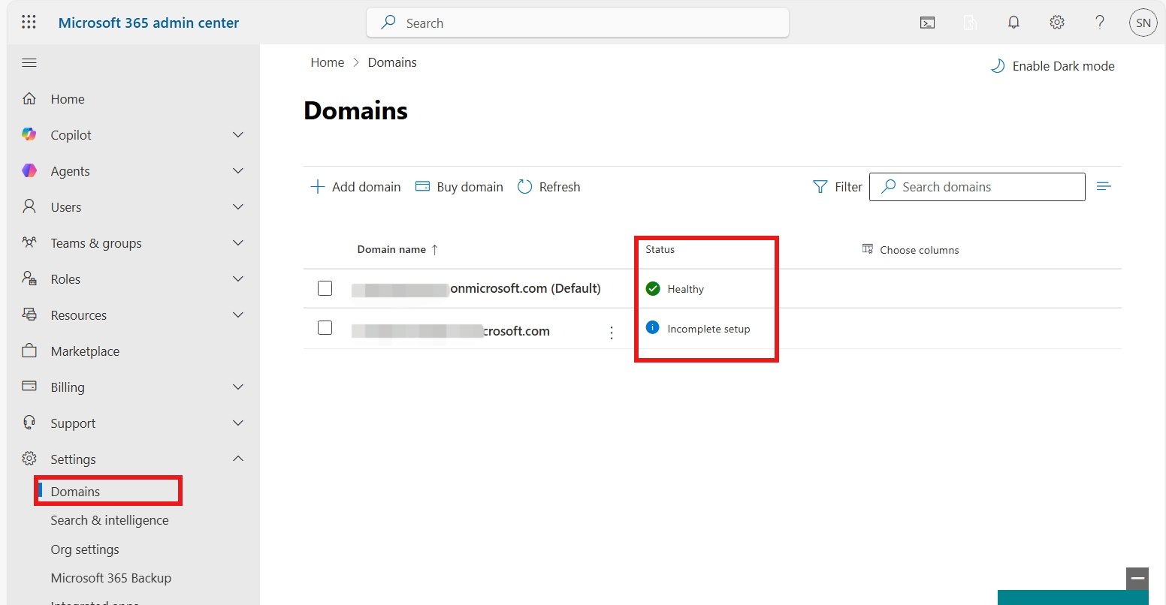Go to Home in the sidebar
The image size is (1166, 605).
click(x=68, y=99)
